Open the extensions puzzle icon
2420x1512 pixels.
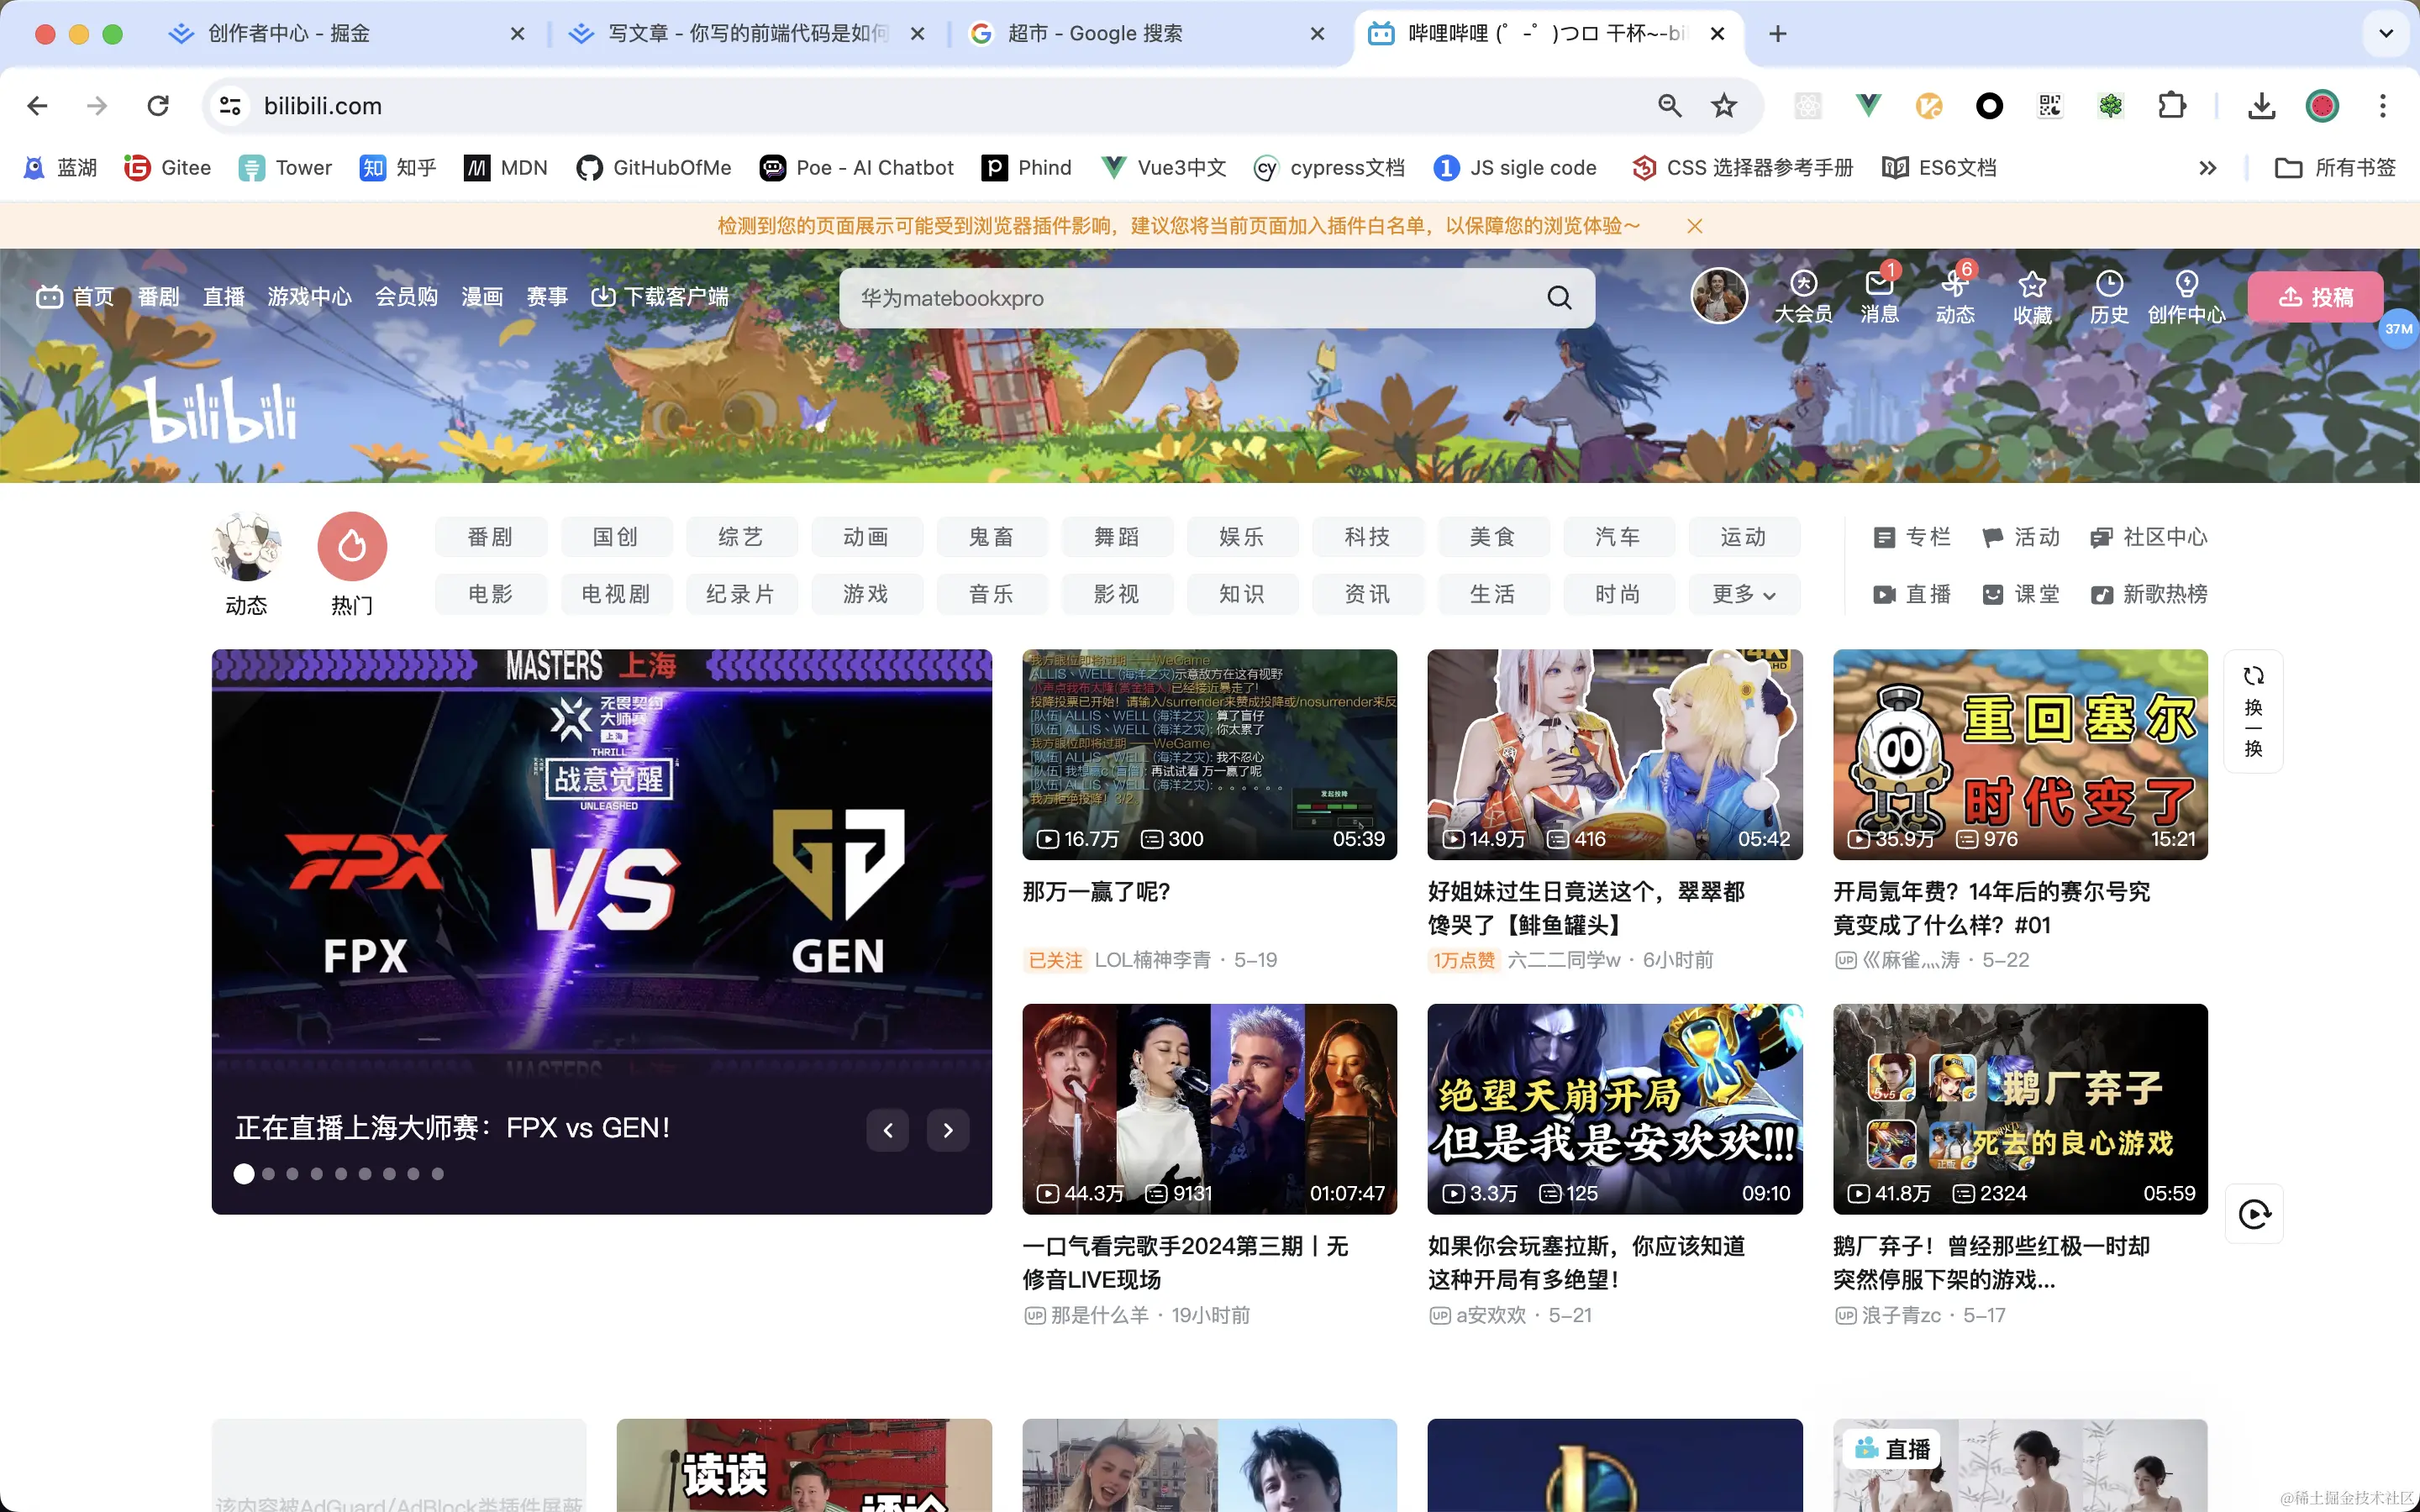2172,106
